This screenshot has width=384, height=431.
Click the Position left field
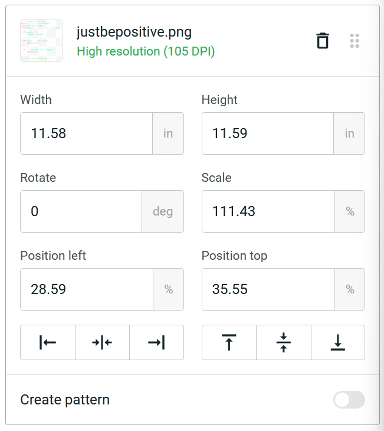coord(86,289)
